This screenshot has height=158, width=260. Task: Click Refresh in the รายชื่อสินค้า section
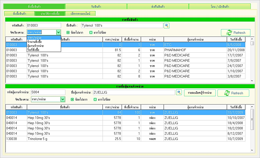(236, 33)
